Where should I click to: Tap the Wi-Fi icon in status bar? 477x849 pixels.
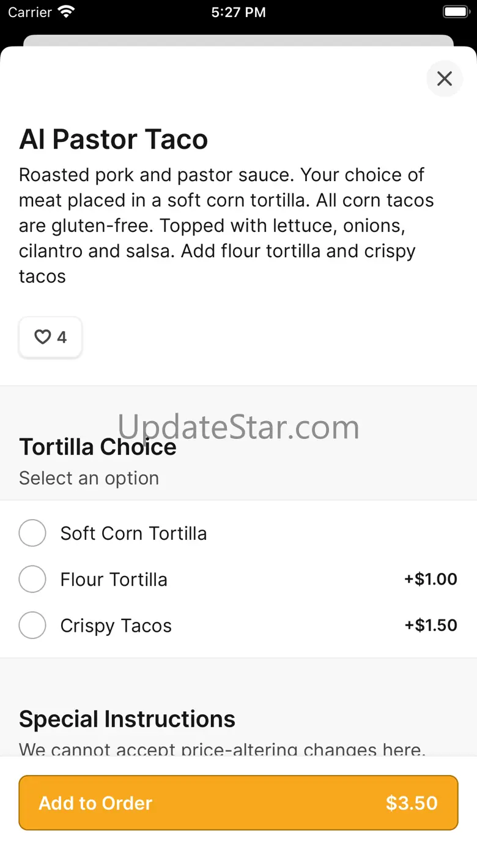pos(67,12)
